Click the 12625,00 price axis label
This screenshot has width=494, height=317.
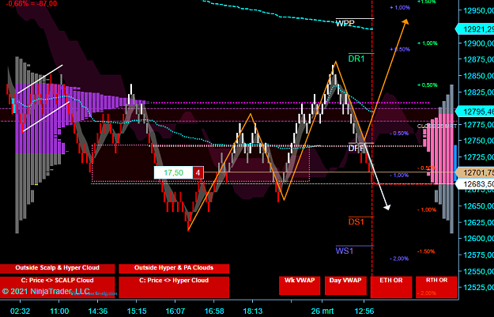(478, 222)
